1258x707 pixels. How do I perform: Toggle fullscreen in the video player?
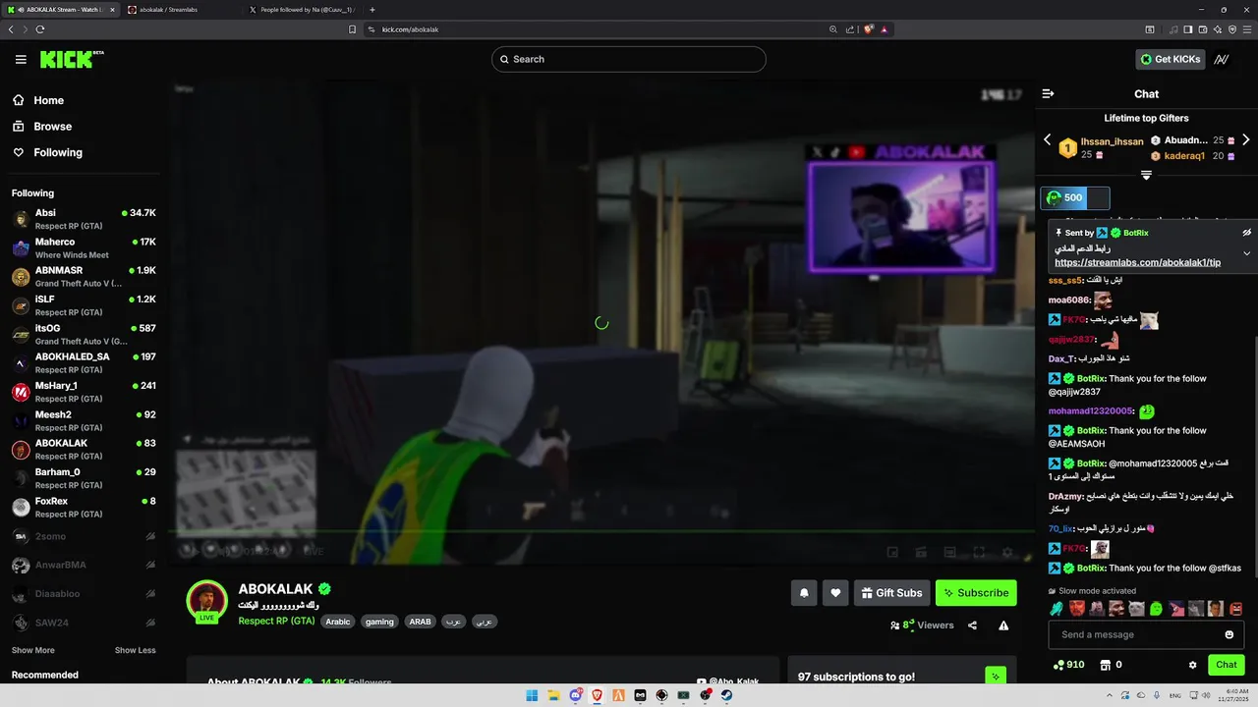pyautogui.click(x=979, y=553)
